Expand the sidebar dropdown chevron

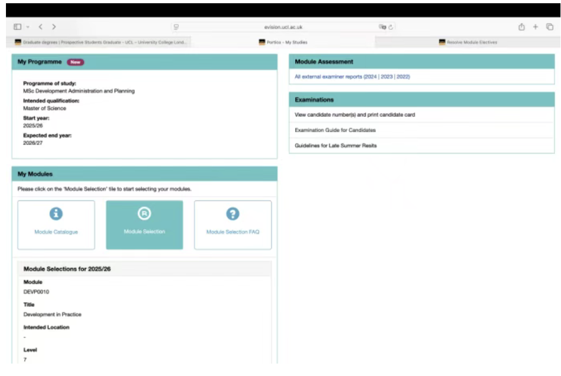point(28,26)
